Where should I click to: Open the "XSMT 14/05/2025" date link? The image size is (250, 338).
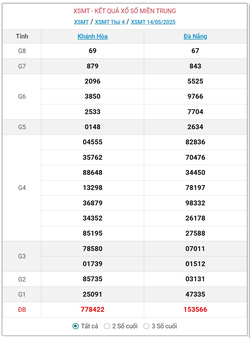(153, 22)
